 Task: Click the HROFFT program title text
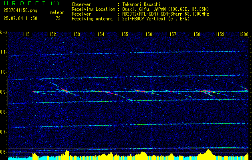pos(25,3)
